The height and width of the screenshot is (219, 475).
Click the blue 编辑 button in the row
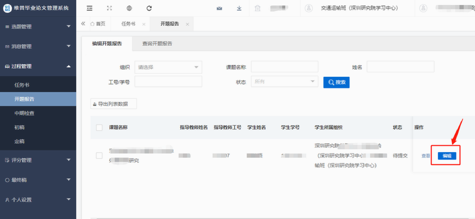tap(446, 156)
